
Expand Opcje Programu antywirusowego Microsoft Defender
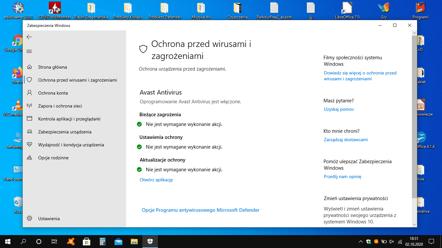tap(201, 210)
